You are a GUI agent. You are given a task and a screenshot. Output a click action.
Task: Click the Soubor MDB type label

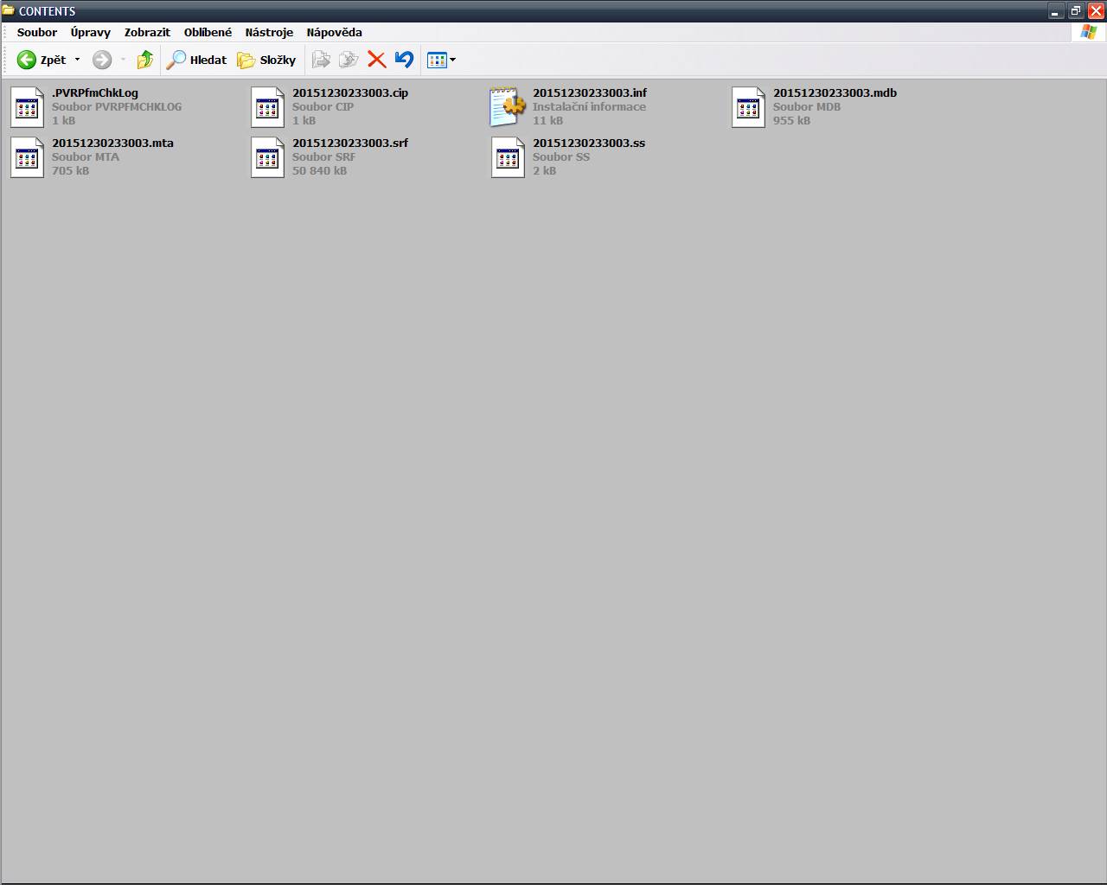point(807,106)
